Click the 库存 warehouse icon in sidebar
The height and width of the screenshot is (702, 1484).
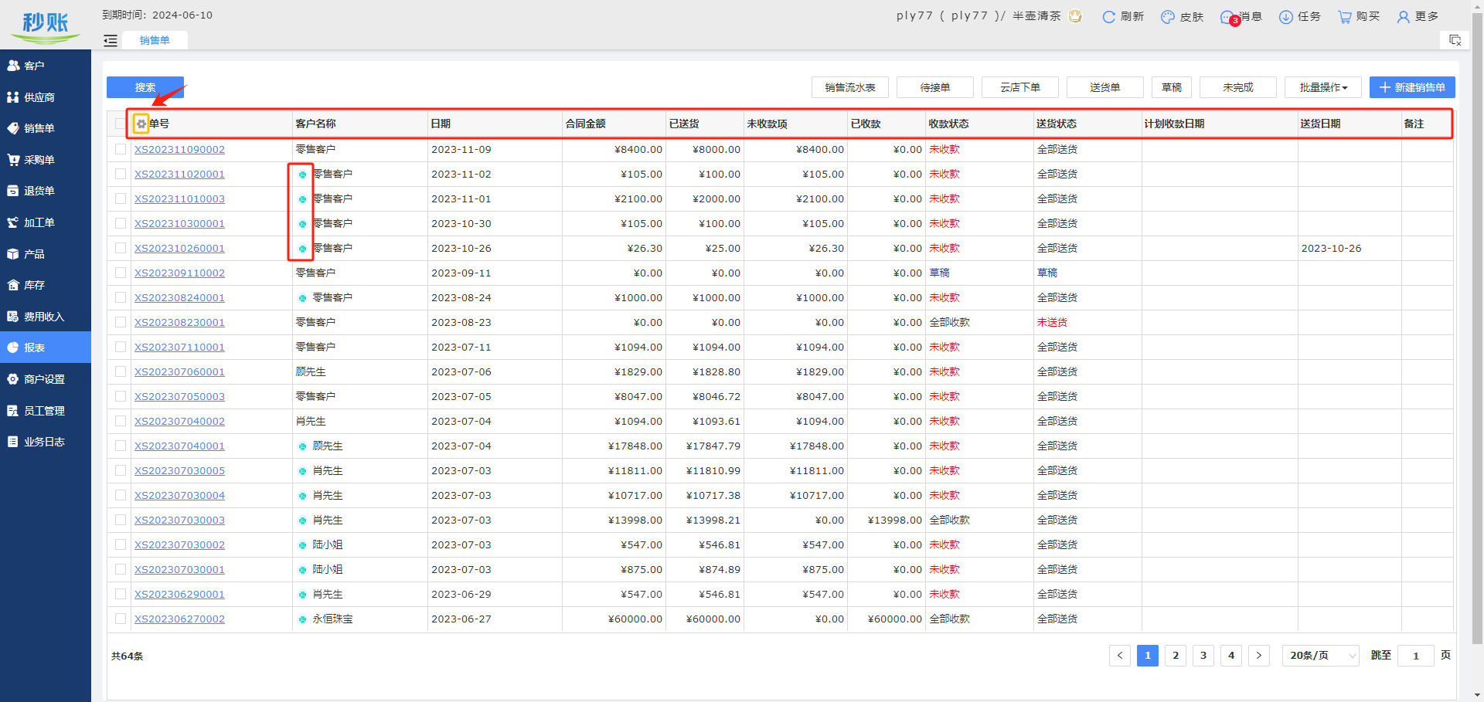(x=13, y=285)
